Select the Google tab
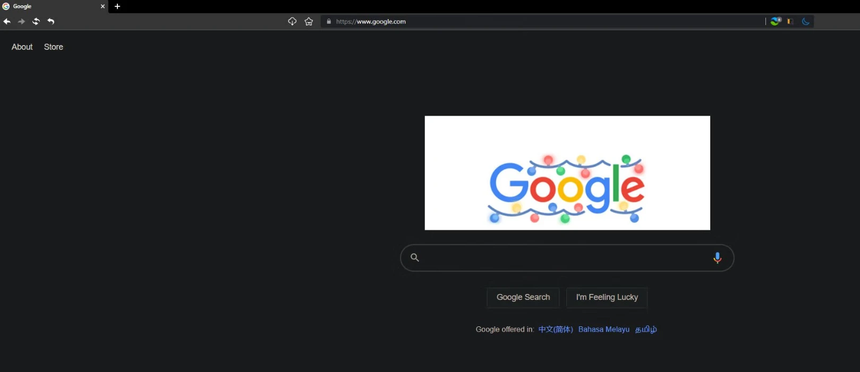The width and height of the screenshot is (860, 372). (48, 6)
